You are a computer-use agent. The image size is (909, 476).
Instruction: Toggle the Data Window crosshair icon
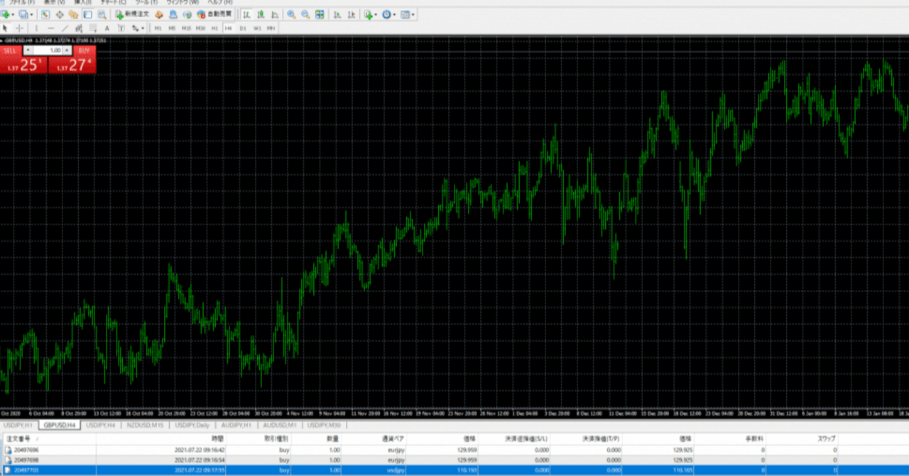click(60, 14)
